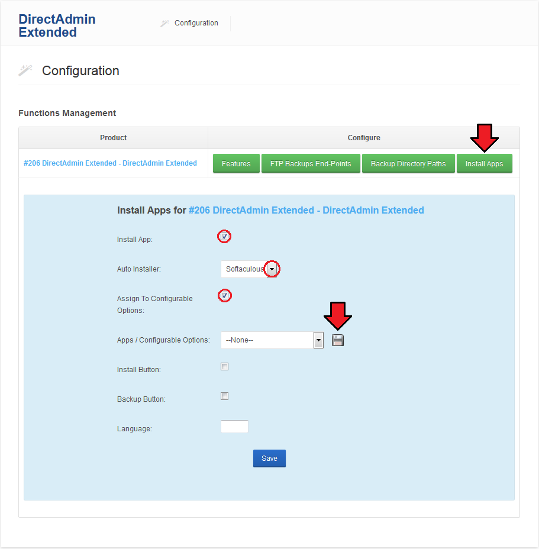The image size is (539, 549).
Task: Open Configuration menu item in header
Action: click(196, 23)
